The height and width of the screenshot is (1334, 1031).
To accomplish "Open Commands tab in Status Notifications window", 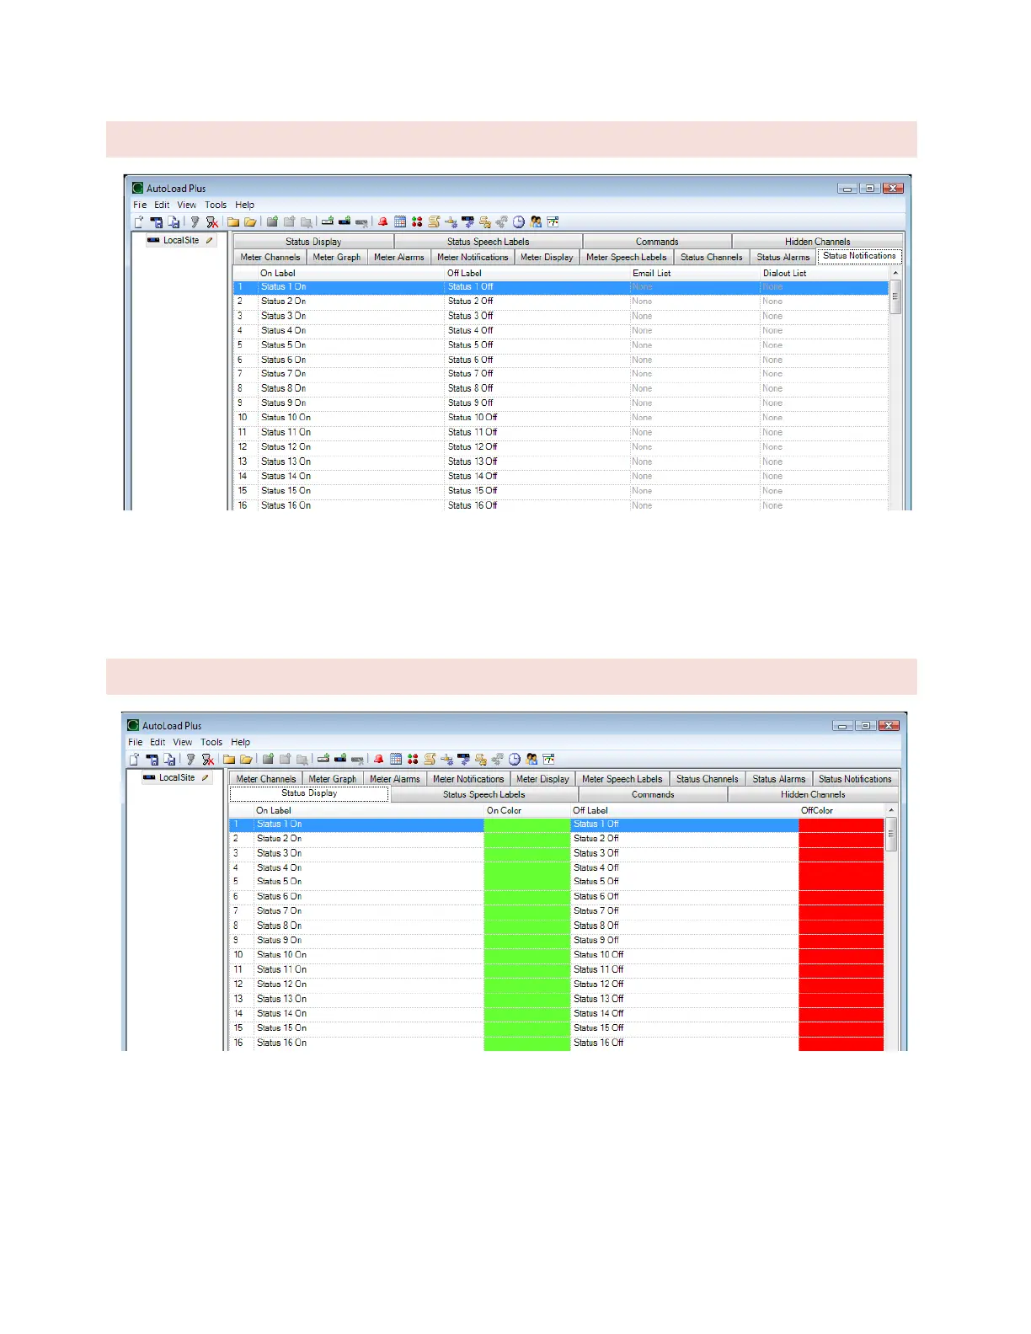I will coord(657,242).
